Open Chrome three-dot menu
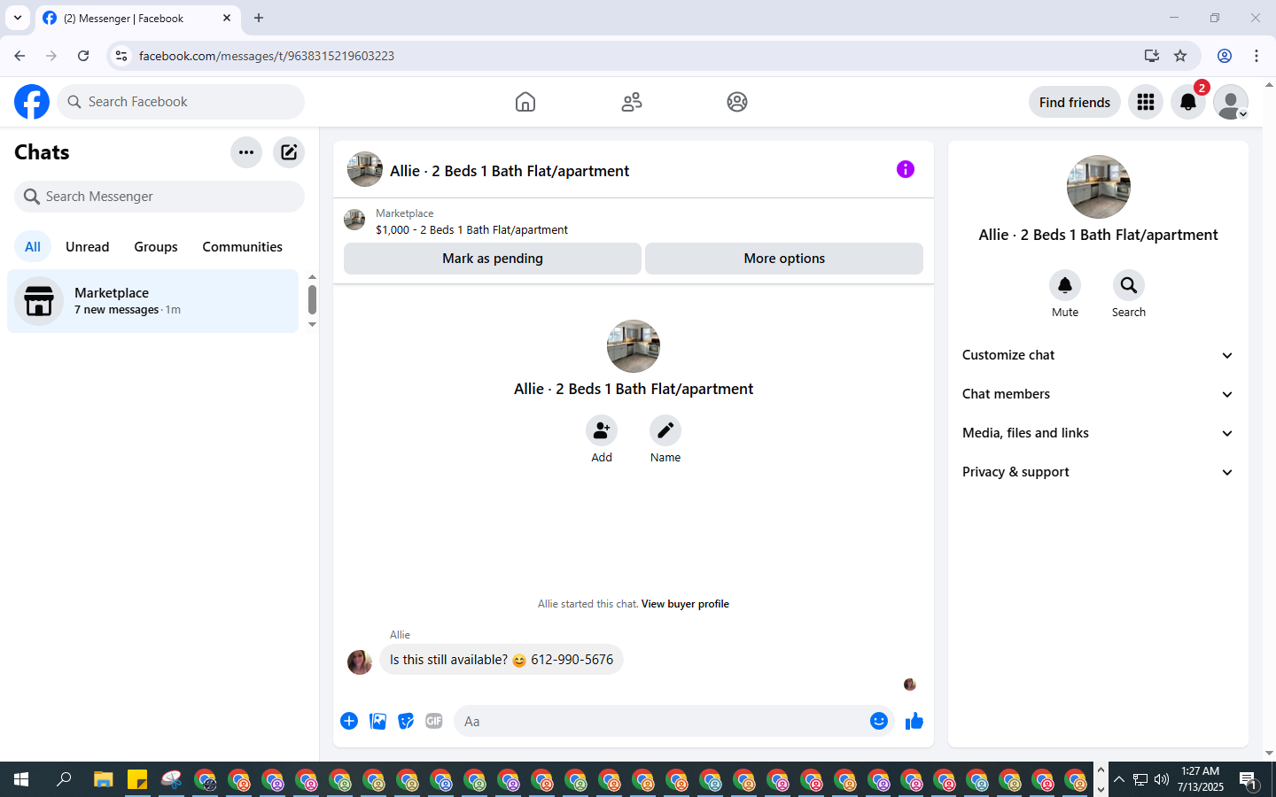Screen dimensions: 1276x797 [1257, 56]
